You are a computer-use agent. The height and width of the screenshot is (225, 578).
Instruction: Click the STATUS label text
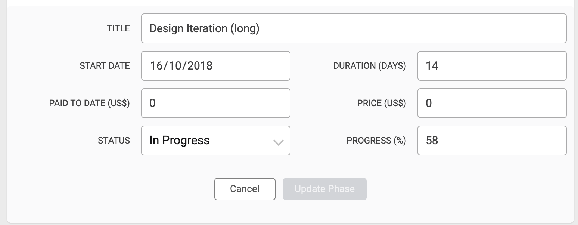(x=114, y=141)
